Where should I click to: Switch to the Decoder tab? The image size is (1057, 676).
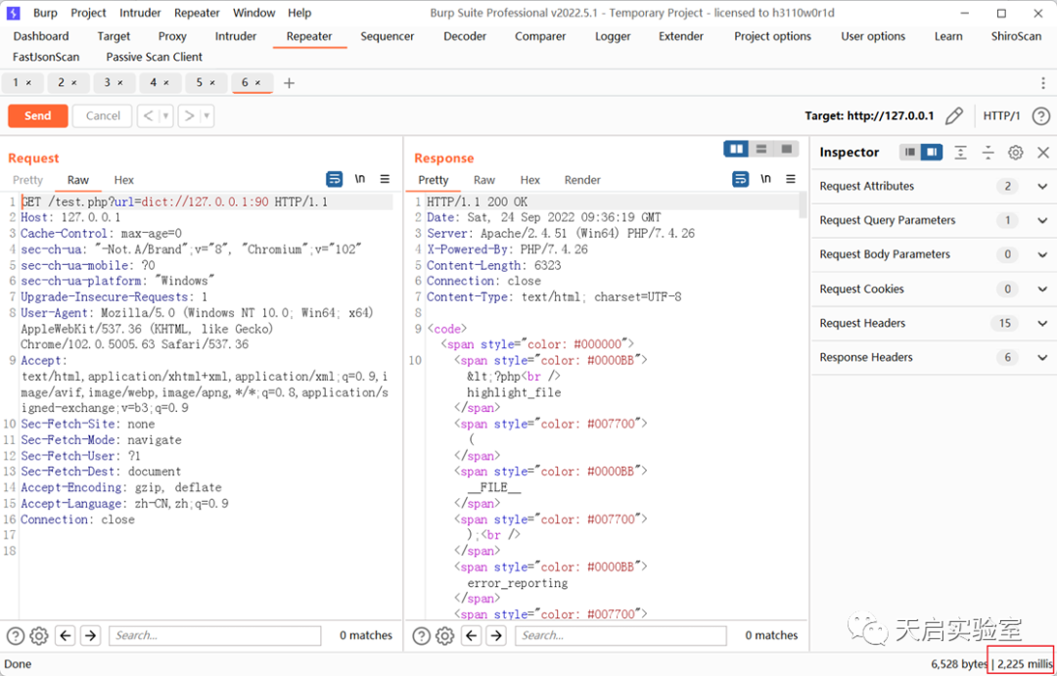coord(465,36)
